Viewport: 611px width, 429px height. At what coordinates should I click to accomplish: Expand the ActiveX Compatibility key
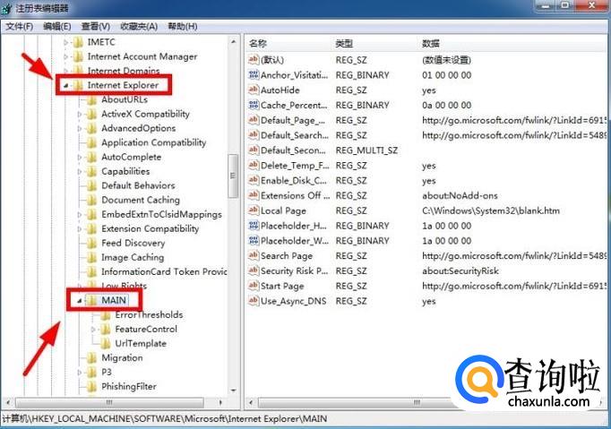coord(80,114)
